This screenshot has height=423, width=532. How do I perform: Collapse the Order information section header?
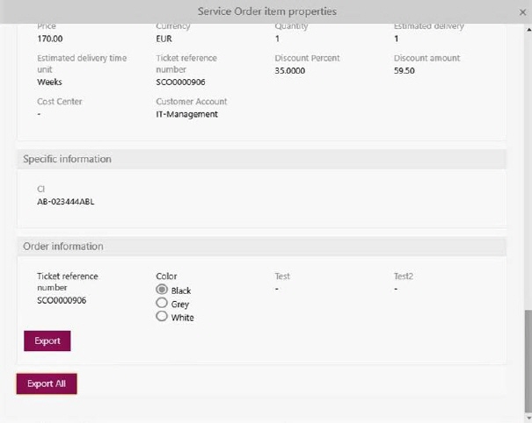pos(262,247)
